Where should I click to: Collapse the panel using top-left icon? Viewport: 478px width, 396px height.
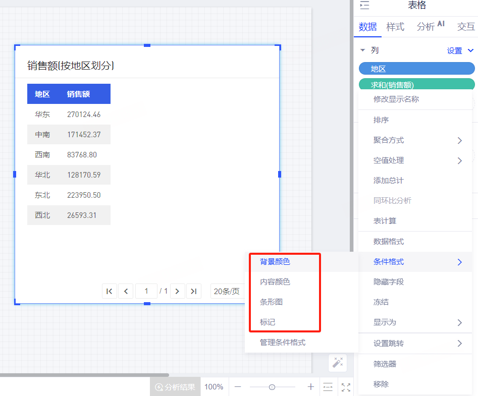[x=364, y=6]
